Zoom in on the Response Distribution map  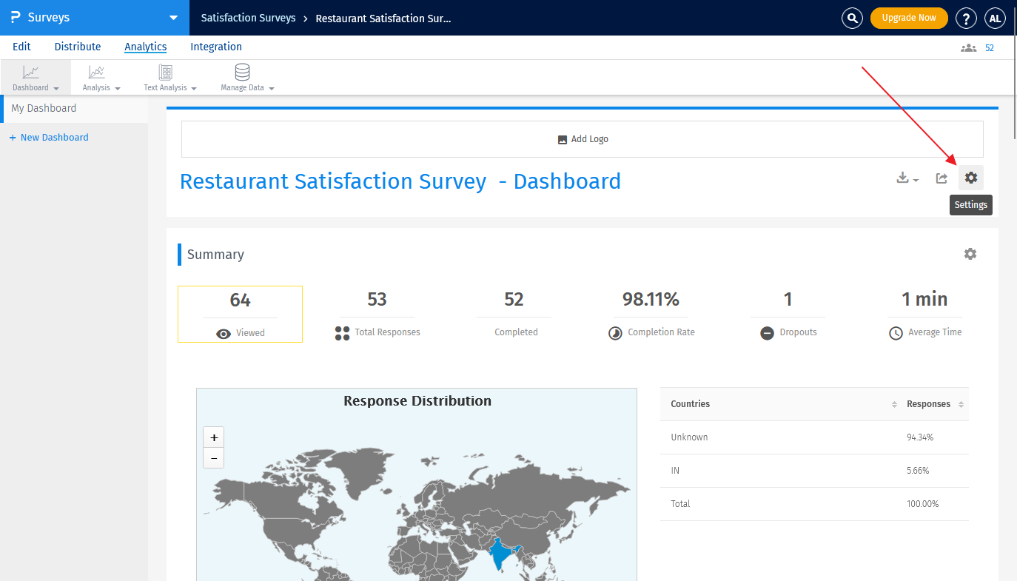tap(213, 437)
